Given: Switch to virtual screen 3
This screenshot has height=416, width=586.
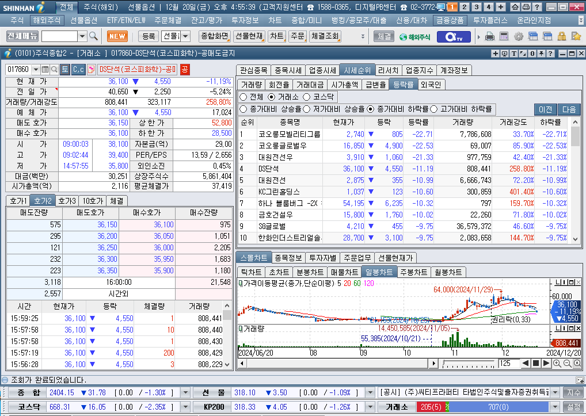Looking at the screenshot, I should [x=477, y=7].
